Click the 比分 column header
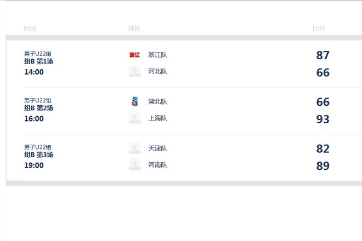This screenshot has height=241, width=362. click(319, 28)
